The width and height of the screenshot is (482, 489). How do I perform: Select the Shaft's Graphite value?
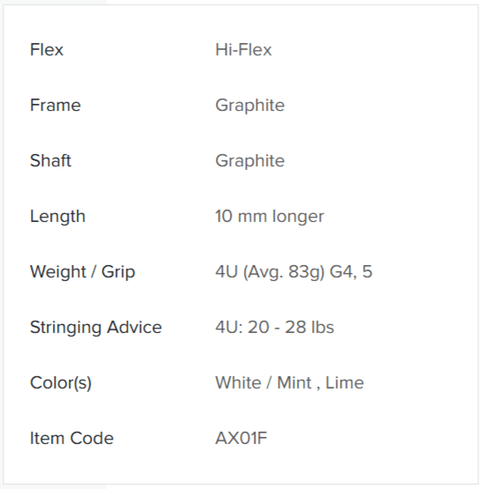click(x=250, y=161)
